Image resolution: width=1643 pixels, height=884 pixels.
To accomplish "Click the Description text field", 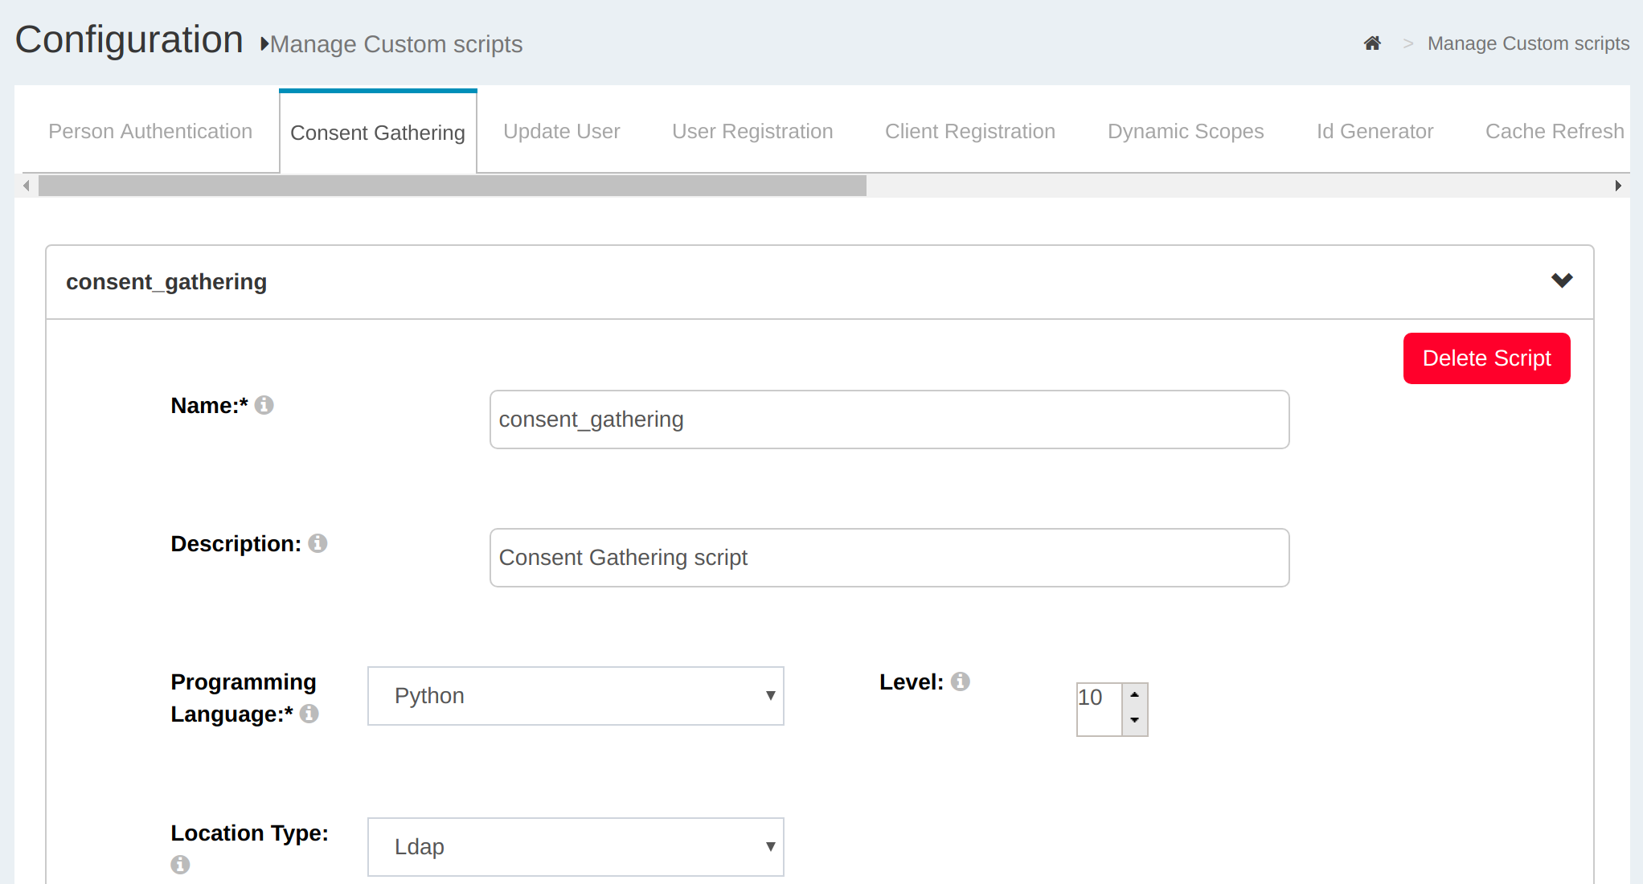I will (x=889, y=558).
